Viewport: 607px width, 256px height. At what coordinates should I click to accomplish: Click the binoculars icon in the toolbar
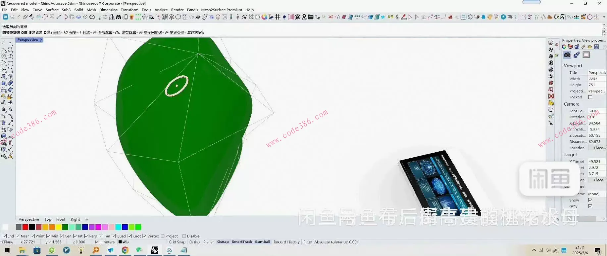click(x=119, y=17)
